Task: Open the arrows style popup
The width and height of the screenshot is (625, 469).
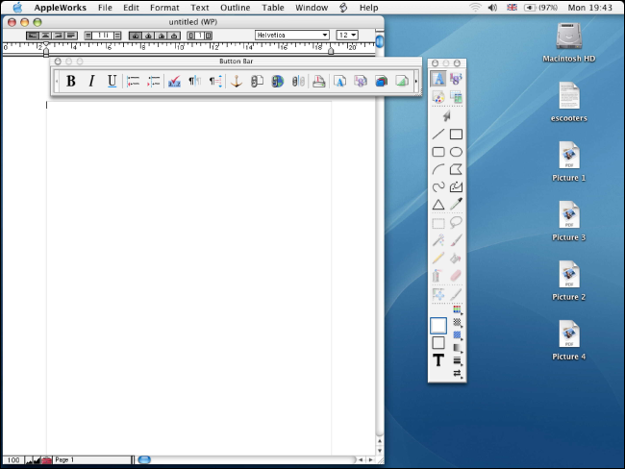Action: tap(457, 373)
